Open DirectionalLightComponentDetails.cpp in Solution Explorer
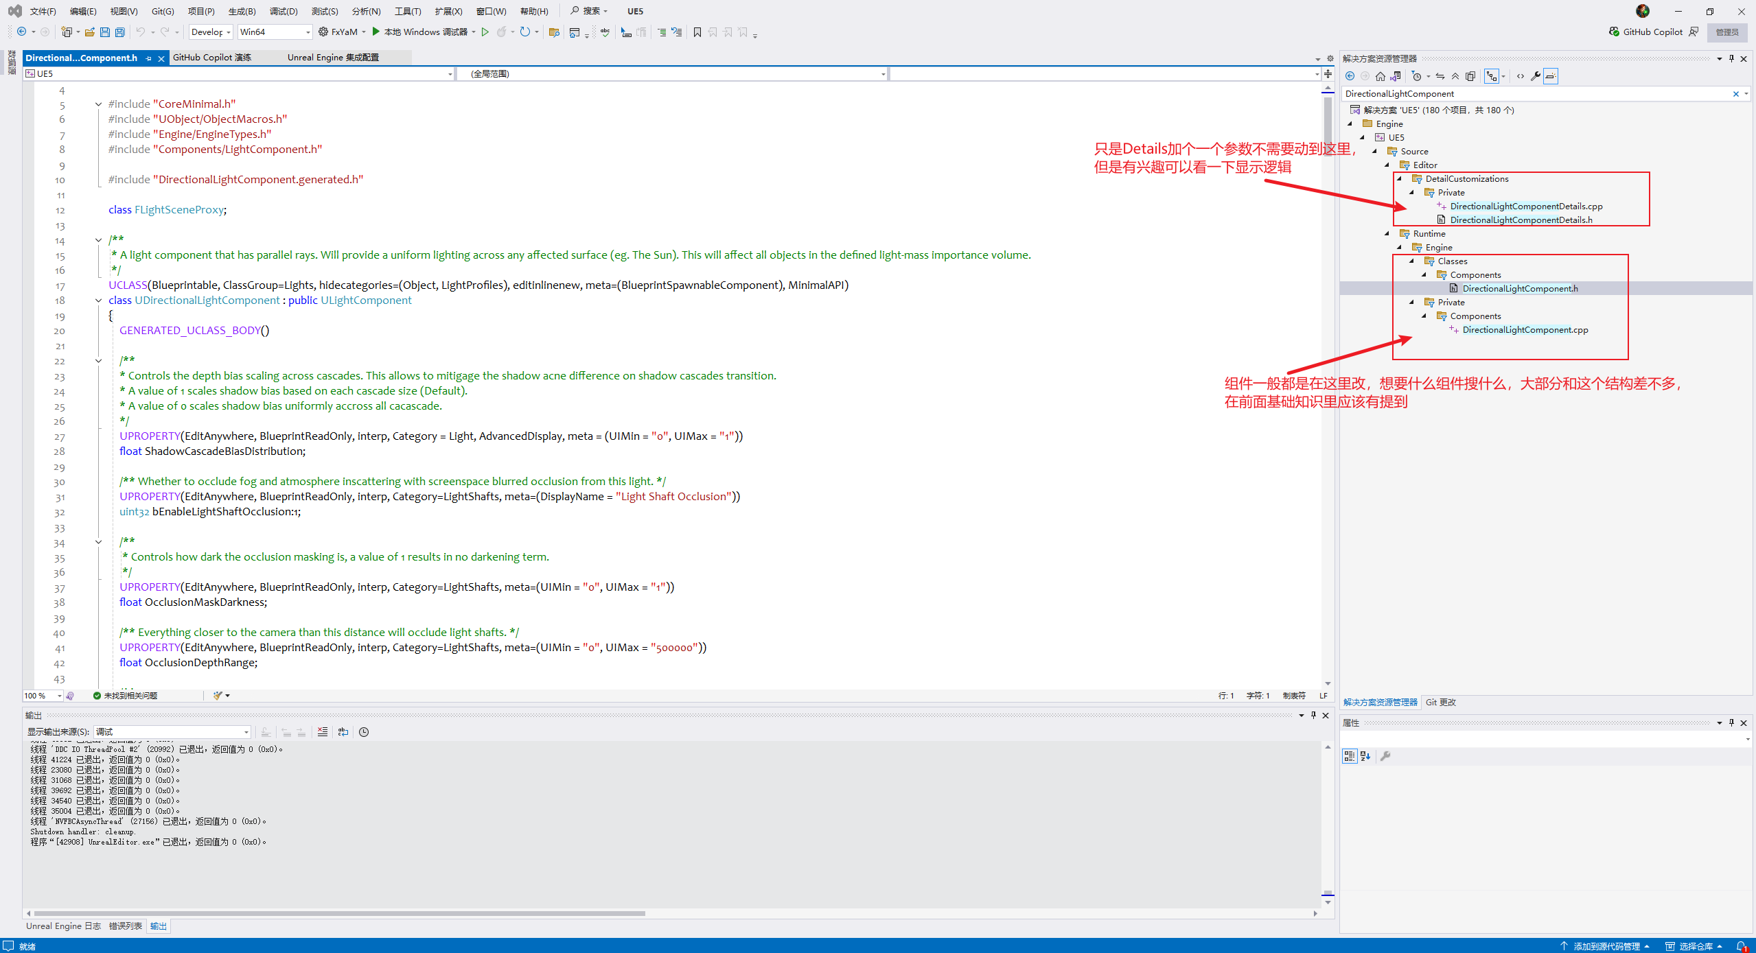This screenshot has height=953, width=1756. (x=1526, y=207)
